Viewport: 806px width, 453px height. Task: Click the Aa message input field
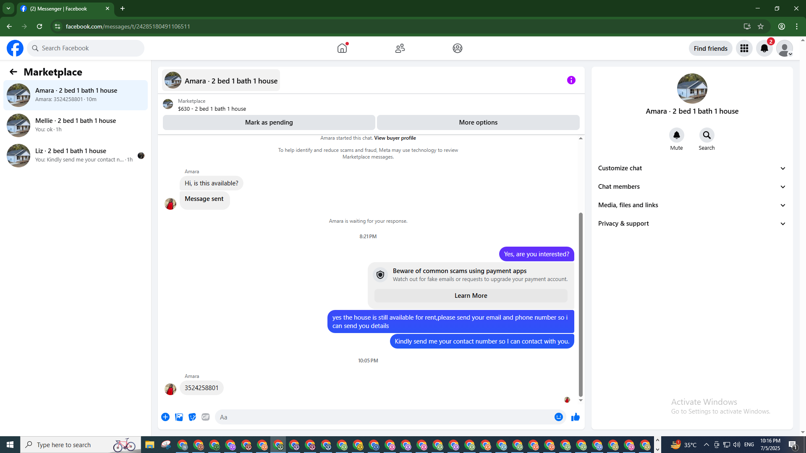pos(384,417)
